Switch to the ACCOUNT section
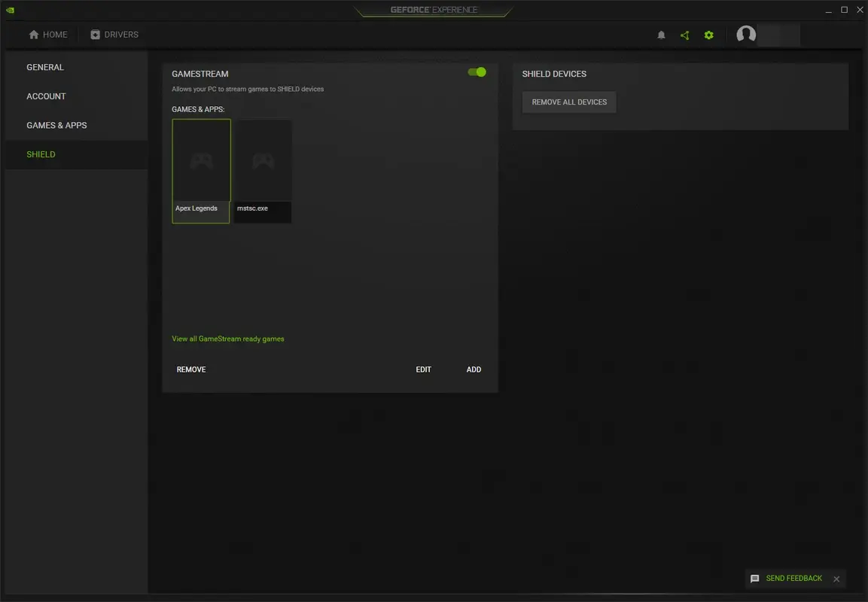 click(46, 96)
